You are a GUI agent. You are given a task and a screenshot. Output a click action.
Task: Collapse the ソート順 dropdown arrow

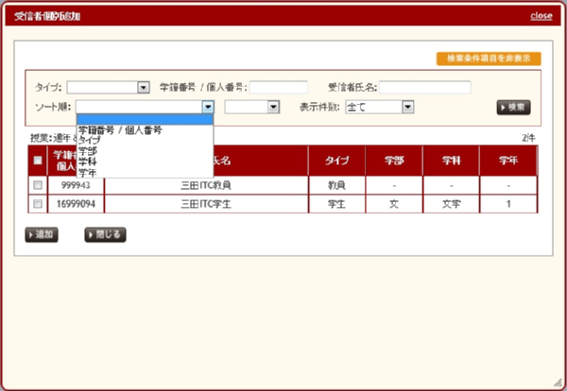point(208,108)
